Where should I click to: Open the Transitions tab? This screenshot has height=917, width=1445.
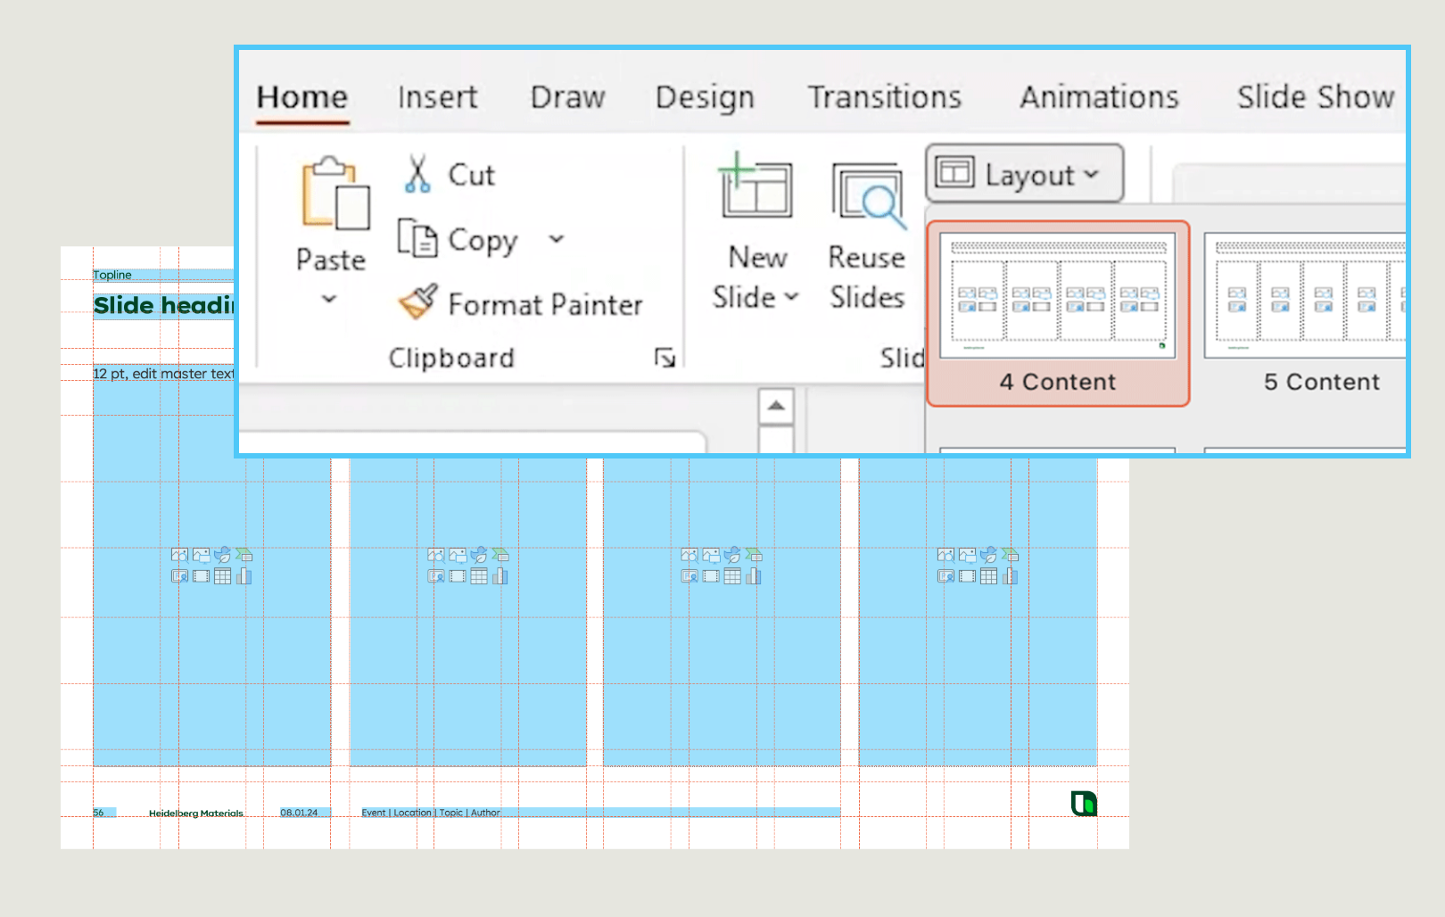(x=885, y=97)
